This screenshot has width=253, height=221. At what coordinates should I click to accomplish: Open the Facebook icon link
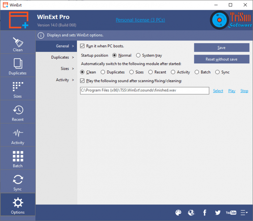click(205, 213)
